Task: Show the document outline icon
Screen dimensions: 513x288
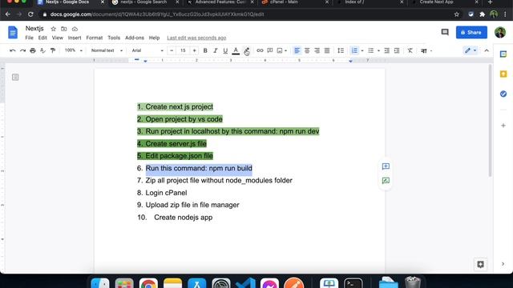Action: (15, 77)
